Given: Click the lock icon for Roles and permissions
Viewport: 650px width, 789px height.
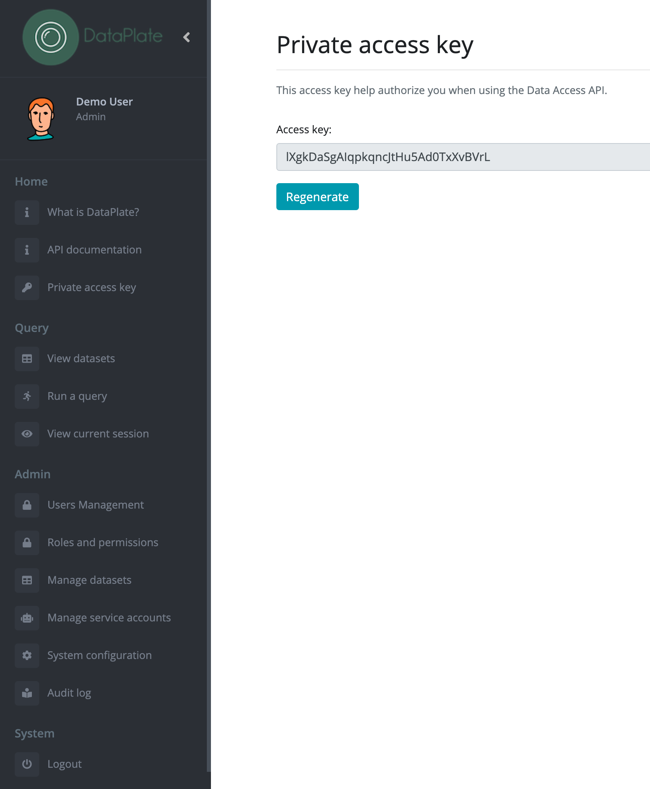Looking at the screenshot, I should coord(27,542).
